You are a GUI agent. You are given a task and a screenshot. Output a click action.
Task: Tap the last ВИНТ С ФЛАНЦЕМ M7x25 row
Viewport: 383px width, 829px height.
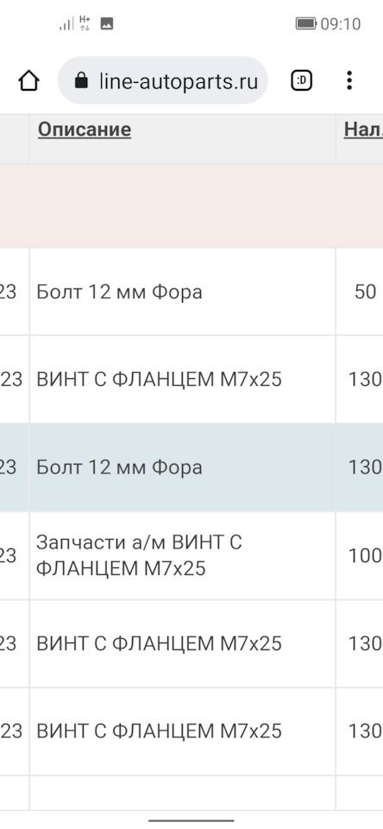click(191, 731)
